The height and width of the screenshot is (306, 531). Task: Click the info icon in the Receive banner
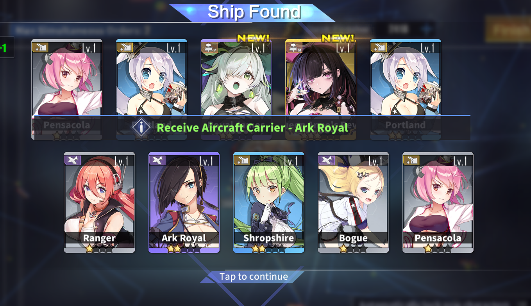click(142, 127)
